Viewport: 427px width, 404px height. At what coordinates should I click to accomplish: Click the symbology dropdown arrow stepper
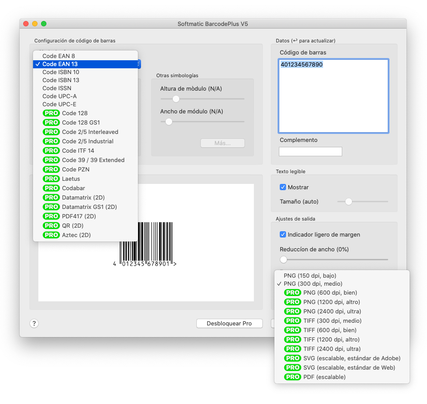point(139,64)
